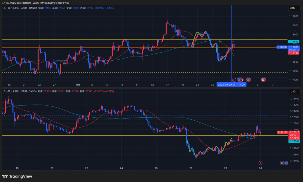This screenshot has height=182, width=303.
Task: Click the left EU event icon of the lower chart pair
Action: 282,163
